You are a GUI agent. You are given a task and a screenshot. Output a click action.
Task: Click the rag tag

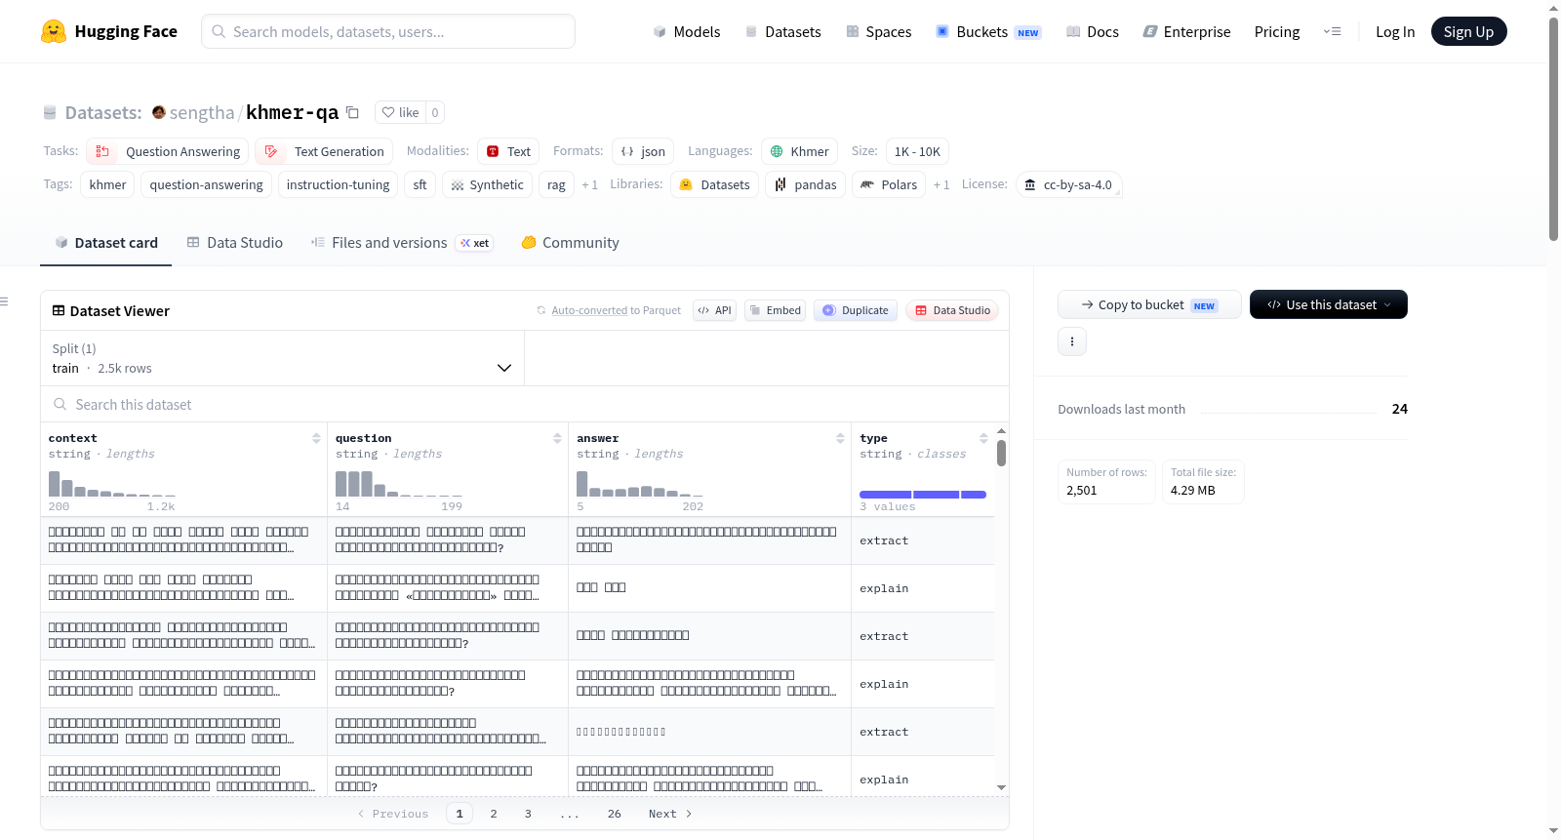click(x=556, y=184)
